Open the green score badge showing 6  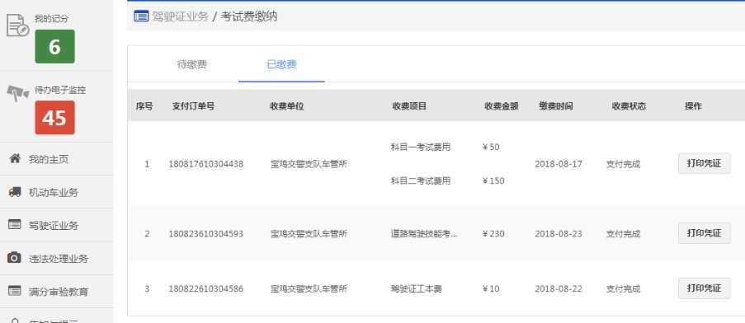point(54,46)
